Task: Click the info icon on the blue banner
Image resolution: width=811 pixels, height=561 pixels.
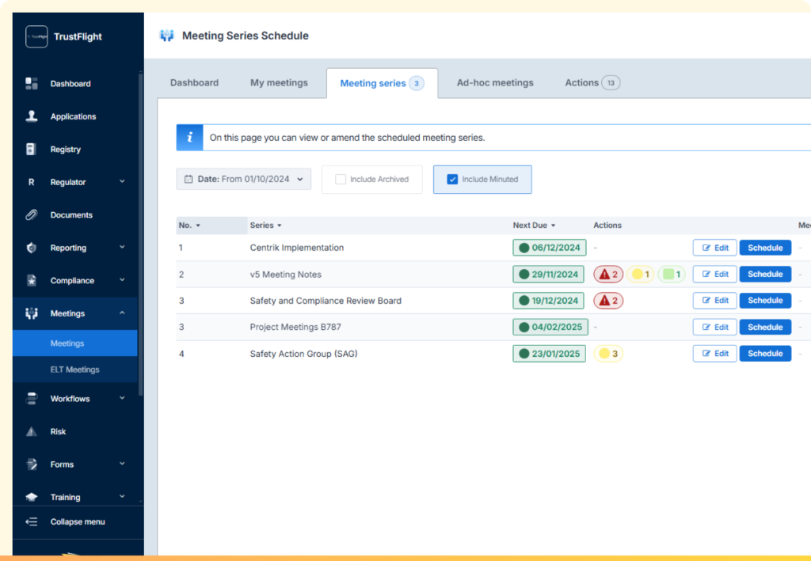Action: [x=189, y=137]
